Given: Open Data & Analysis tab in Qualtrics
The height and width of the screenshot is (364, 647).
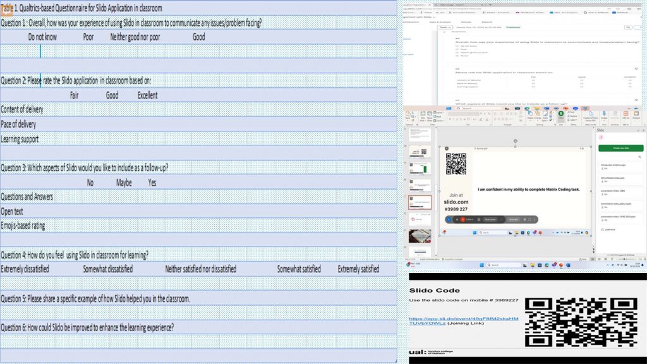Looking at the screenshot, I should (440, 22).
